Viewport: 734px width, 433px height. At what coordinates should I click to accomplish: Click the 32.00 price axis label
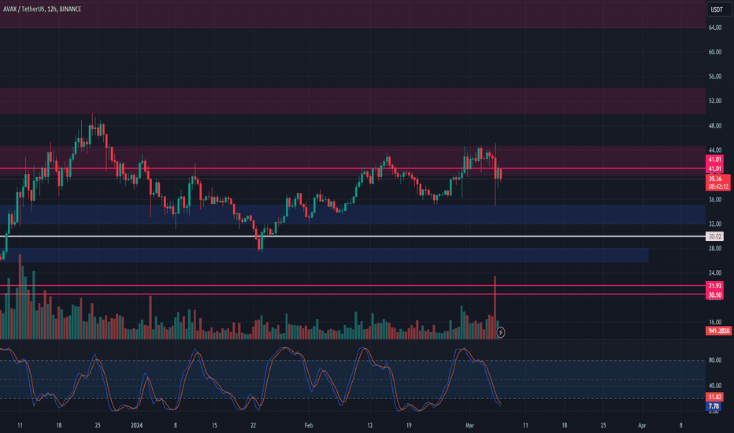pos(715,224)
